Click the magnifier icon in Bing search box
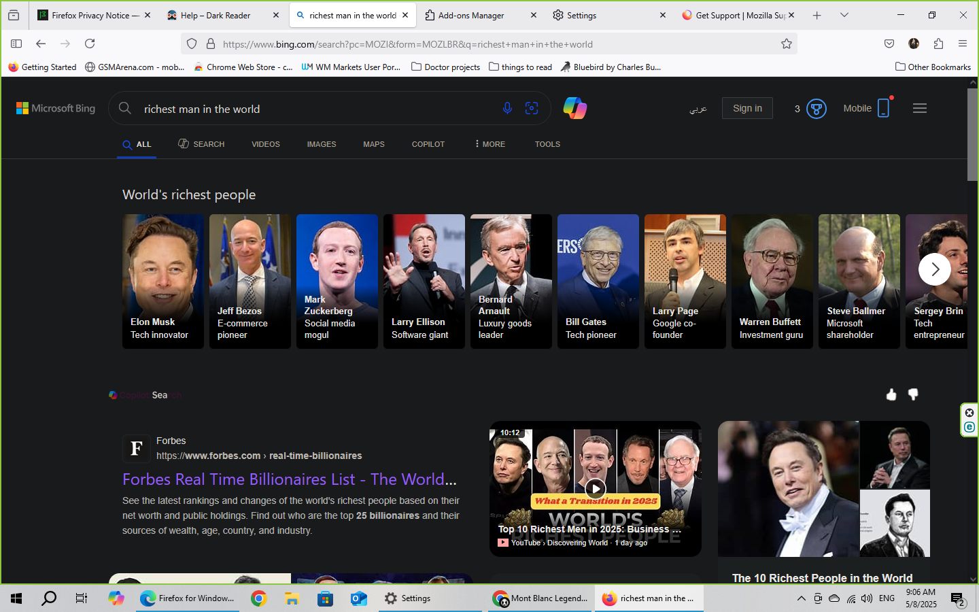Screen dimensions: 979x612 (125, 108)
